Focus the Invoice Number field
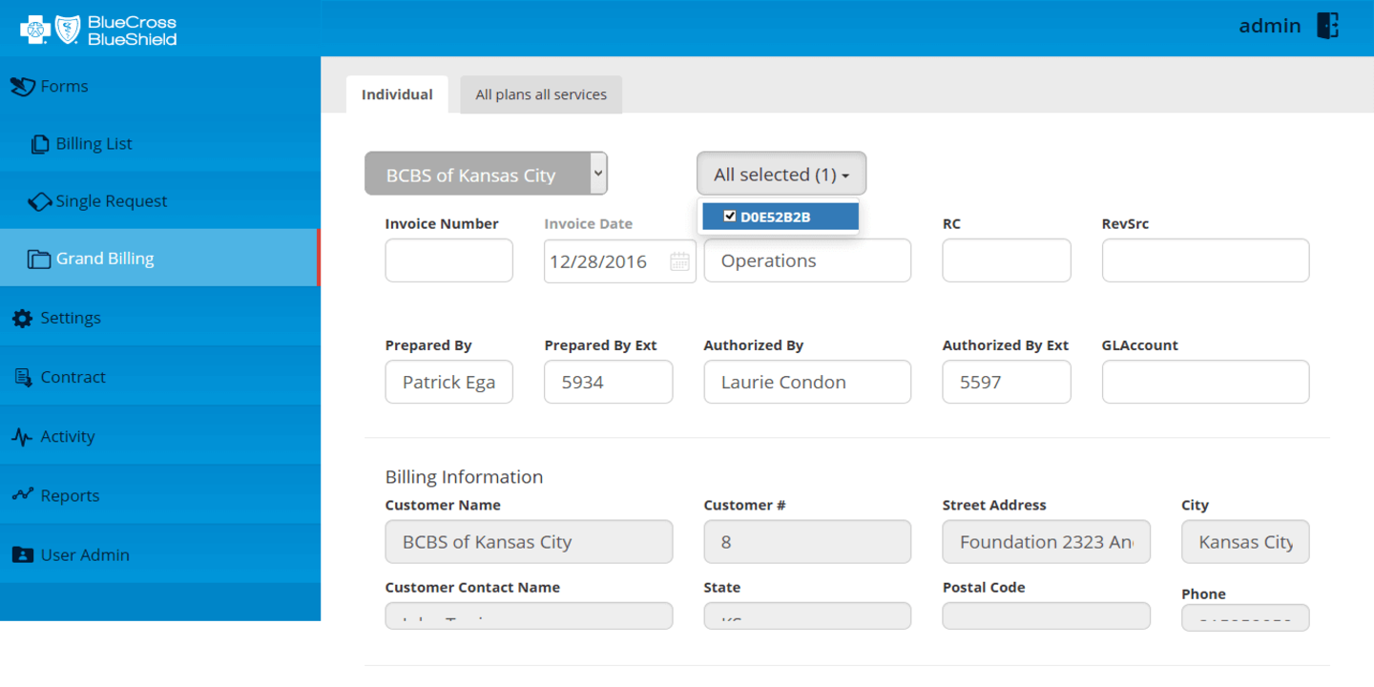1374x687 pixels. (x=448, y=260)
